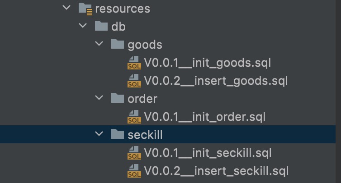Select V0.0.1__init_seckill.sql file name
Screen dimensions: 341x183
[x=208, y=153]
